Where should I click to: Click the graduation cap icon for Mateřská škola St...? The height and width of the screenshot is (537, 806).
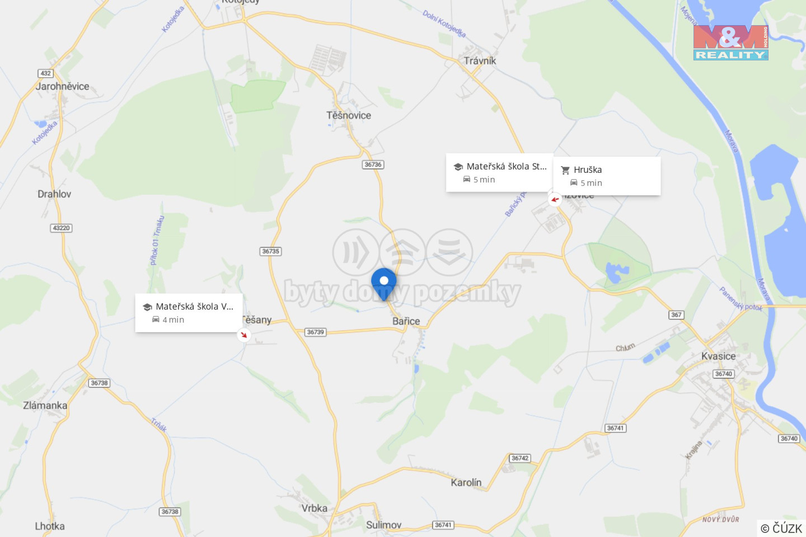pyautogui.click(x=458, y=167)
